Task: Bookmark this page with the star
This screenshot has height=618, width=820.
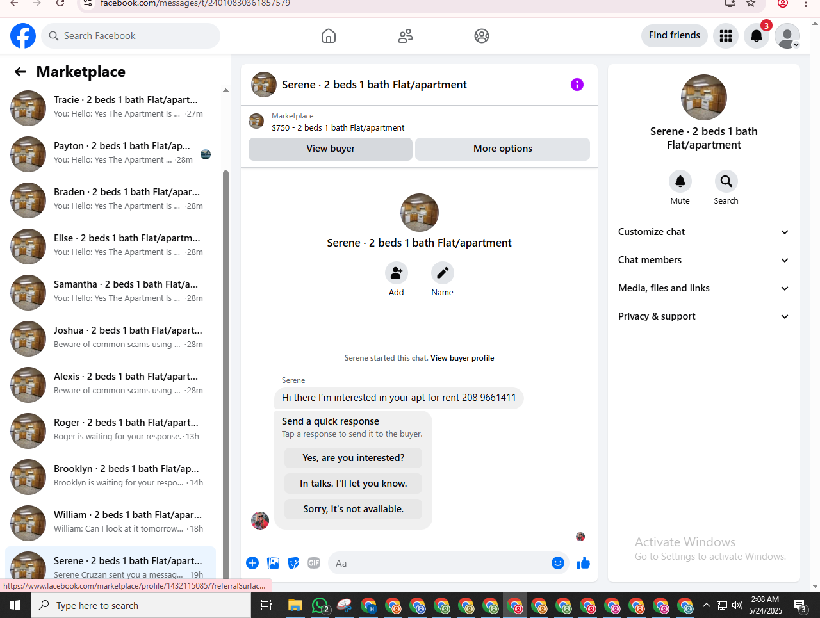Action: coord(751,3)
